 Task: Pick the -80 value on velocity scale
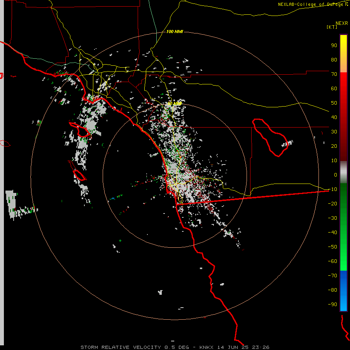tap(332, 290)
